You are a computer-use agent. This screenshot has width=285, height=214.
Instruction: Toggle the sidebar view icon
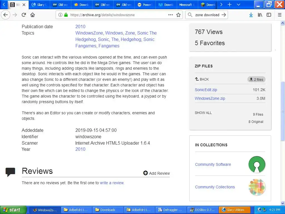click(x=269, y=15)
